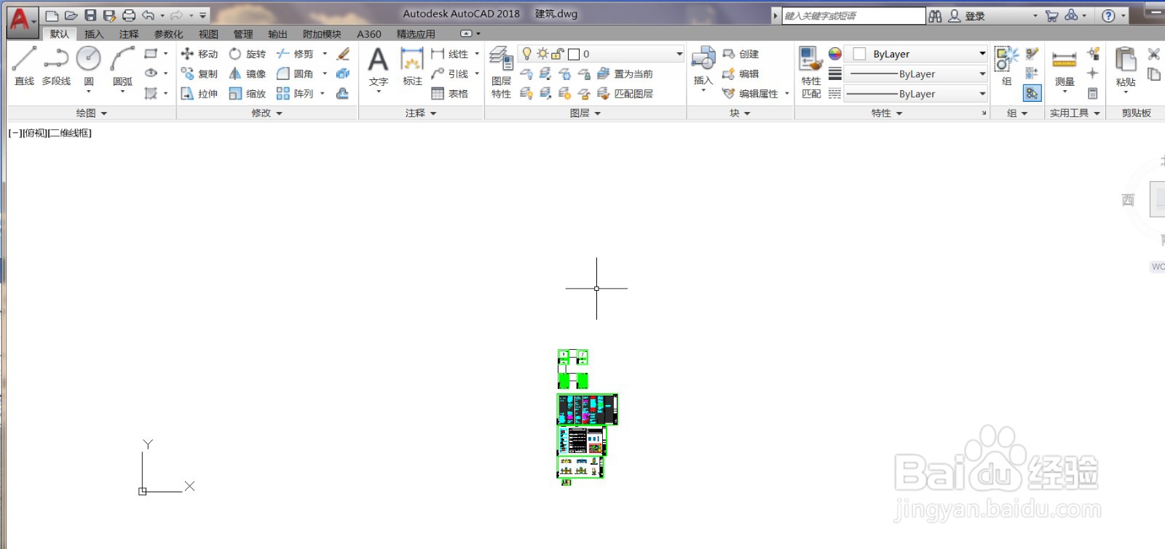
Task: Click the top view viewport label
Action: [33, 133]
